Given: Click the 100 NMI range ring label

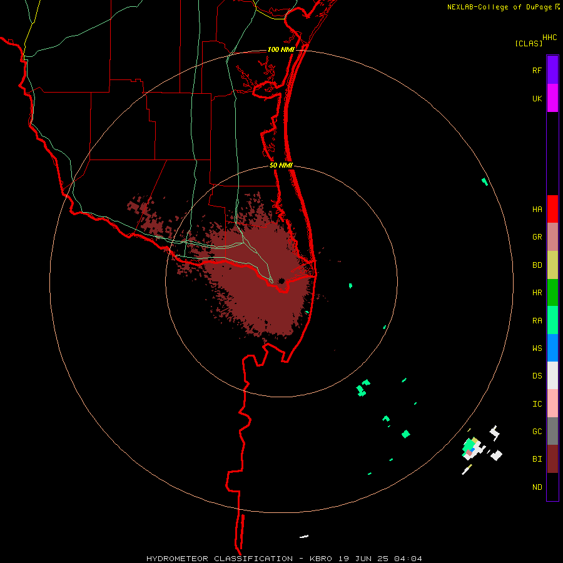Looking at the screenshot, I should coord(281,49).
